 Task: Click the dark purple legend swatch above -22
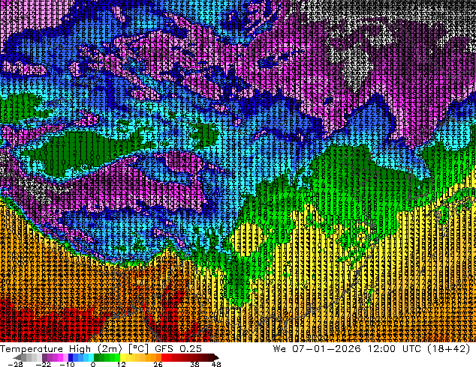pyautogui.click(x=44, y=357)
